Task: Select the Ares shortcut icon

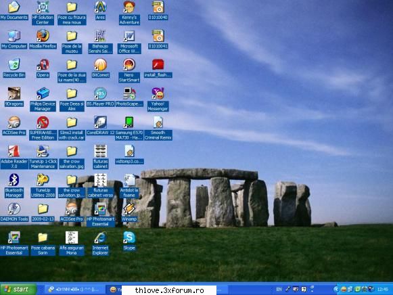Action: 100,11
